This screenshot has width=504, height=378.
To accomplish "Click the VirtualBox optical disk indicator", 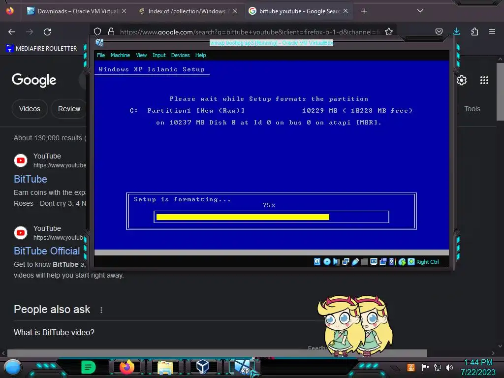I will [327, 262].
